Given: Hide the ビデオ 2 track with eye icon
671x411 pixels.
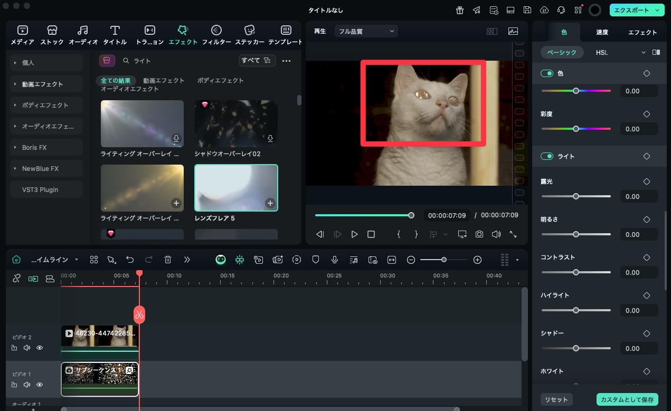Looking at the screenshot, I should [x=40, y=348].
